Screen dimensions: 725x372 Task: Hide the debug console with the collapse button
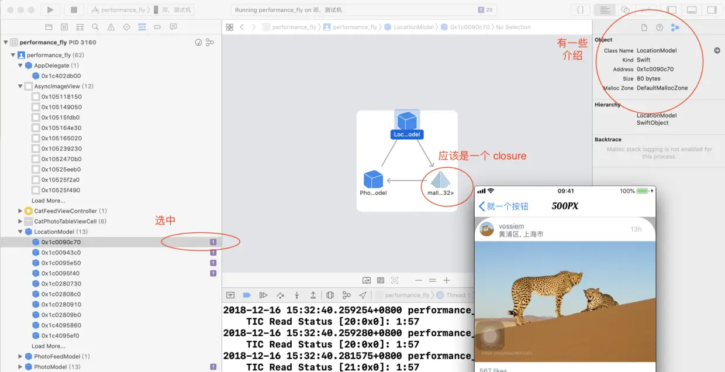pyautogui.click(x=230, y=295)
